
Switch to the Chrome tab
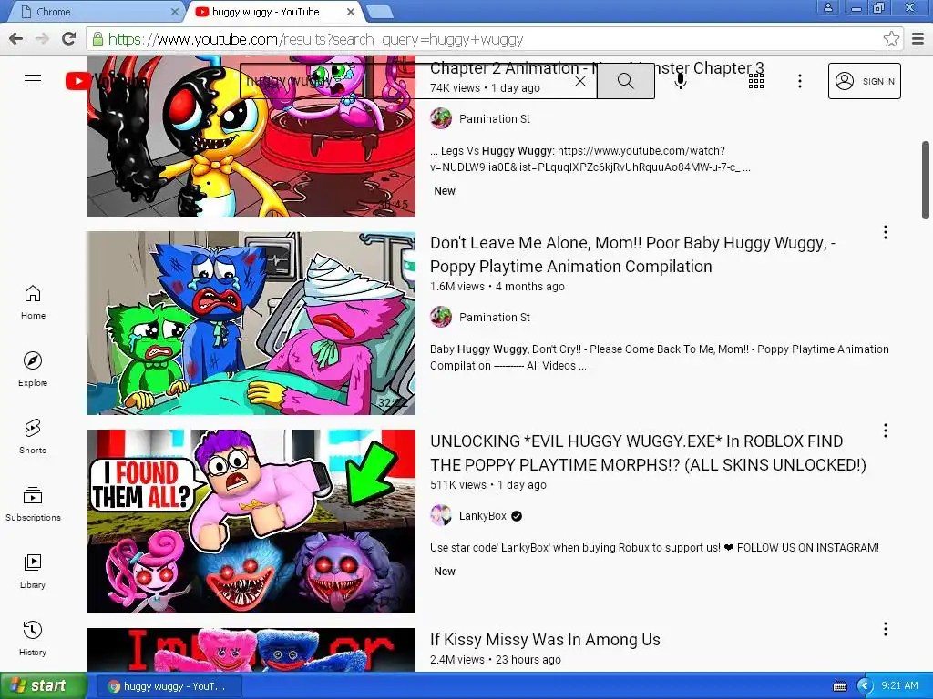click(95, 11)
